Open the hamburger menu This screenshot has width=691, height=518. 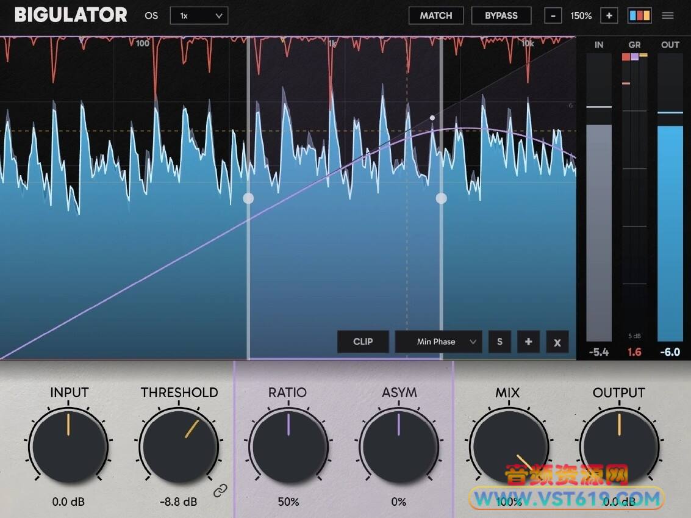[x=668, y=16]
